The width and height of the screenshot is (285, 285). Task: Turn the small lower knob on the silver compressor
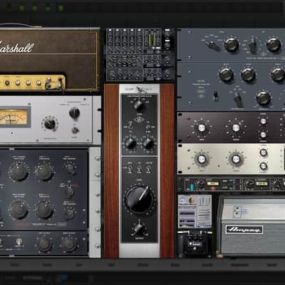75,130
